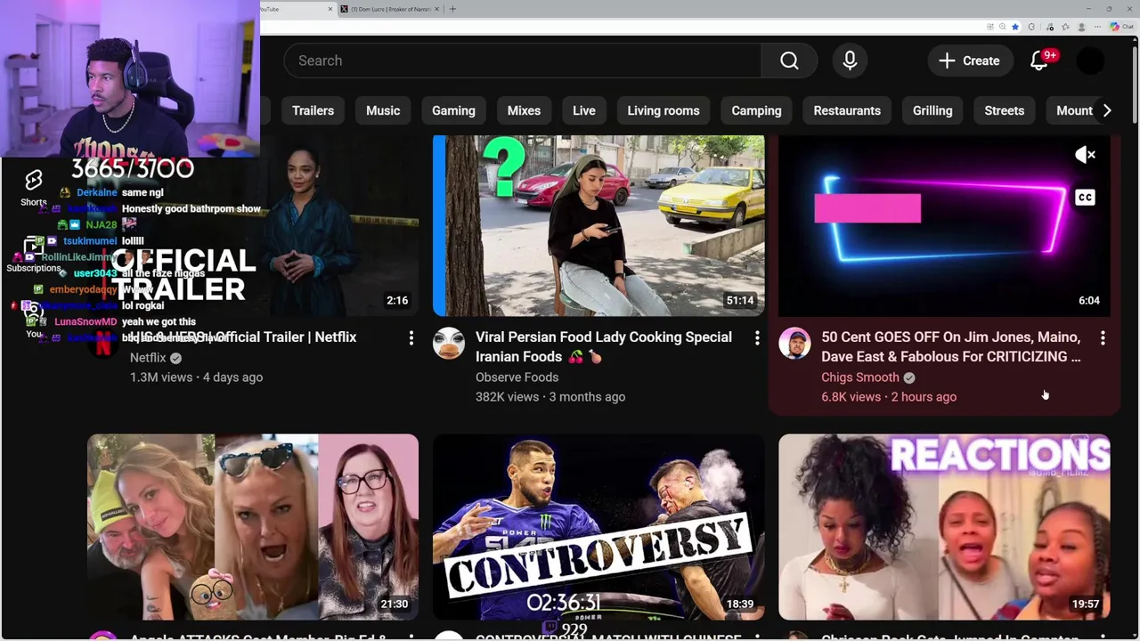Select the Camping category chip

tap(756, 110)
